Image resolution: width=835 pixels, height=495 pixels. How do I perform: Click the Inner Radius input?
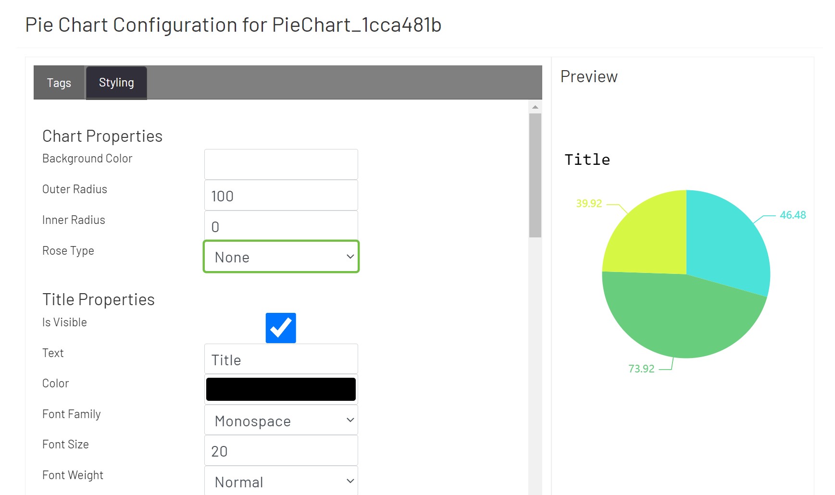(x=281, y=226)
